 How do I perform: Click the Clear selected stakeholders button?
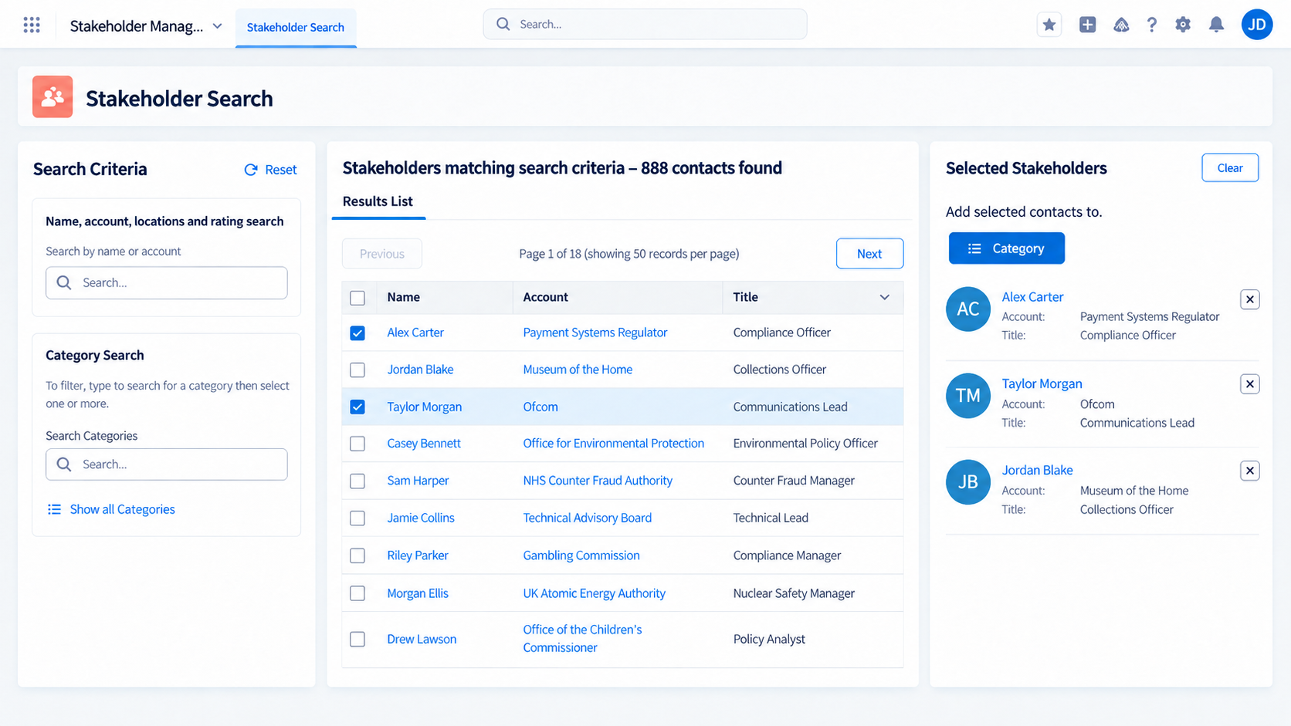coord(1230,168)
